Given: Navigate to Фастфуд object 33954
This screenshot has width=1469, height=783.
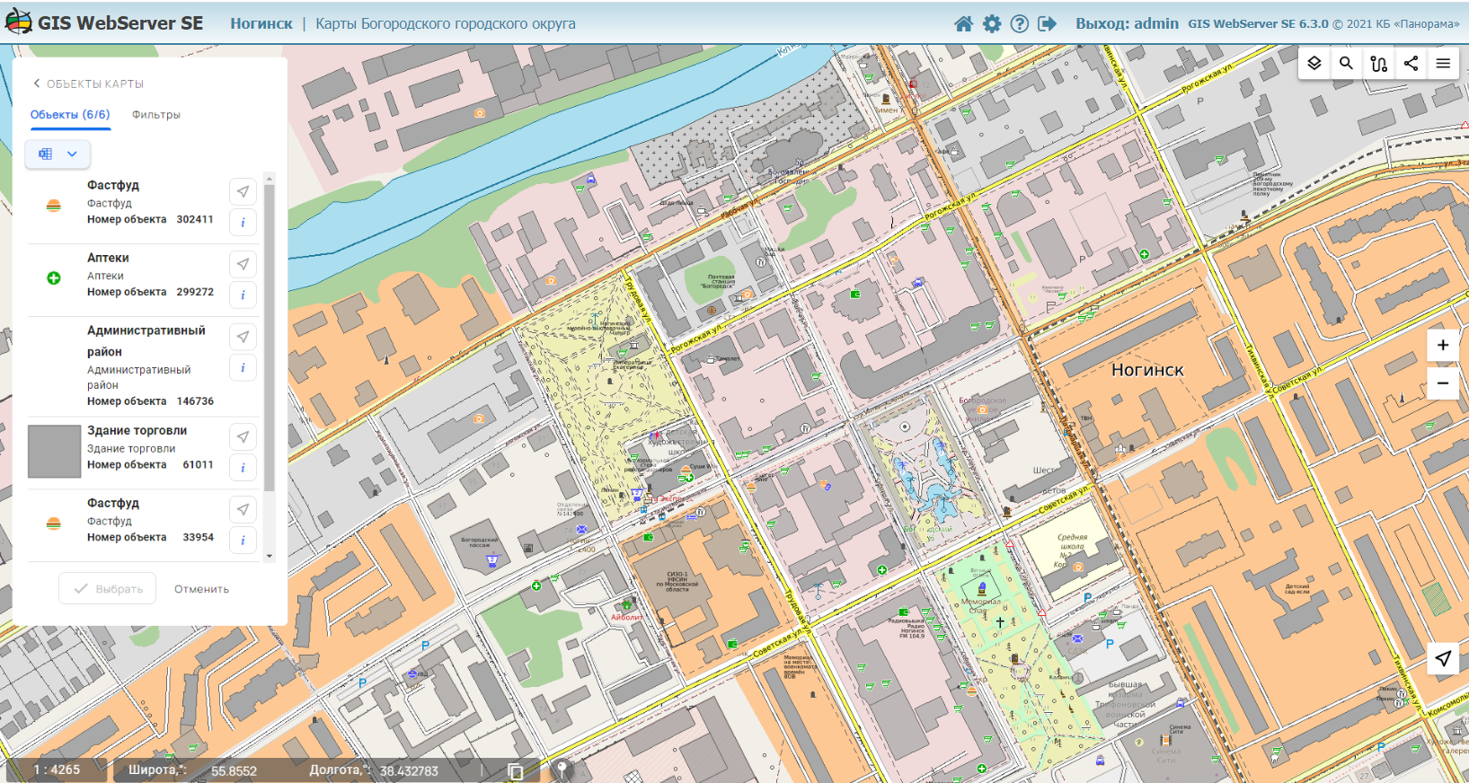Looking at the screenshot, I should tap(243, 510).
